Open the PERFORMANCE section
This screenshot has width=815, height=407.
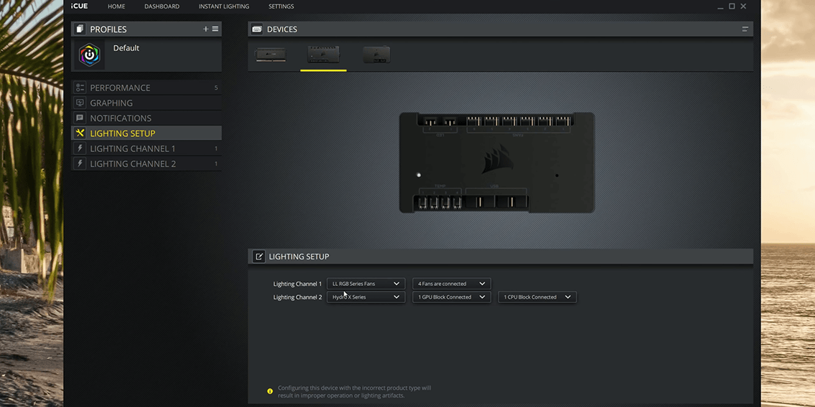(146, 87)
